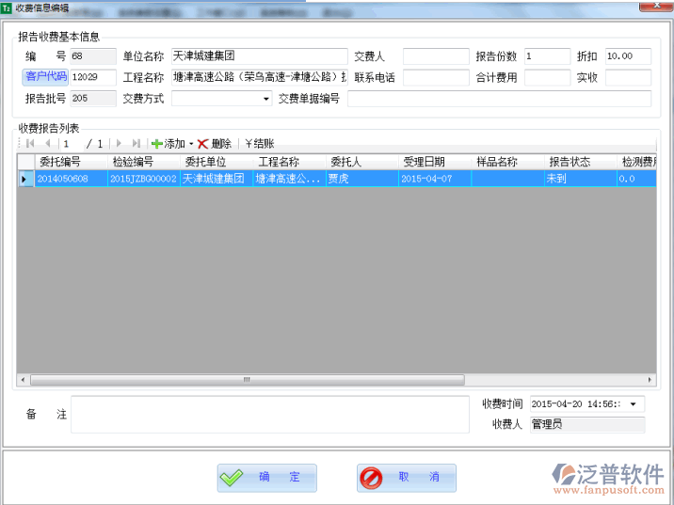Select the 未到 status cell

pos(581,179)
